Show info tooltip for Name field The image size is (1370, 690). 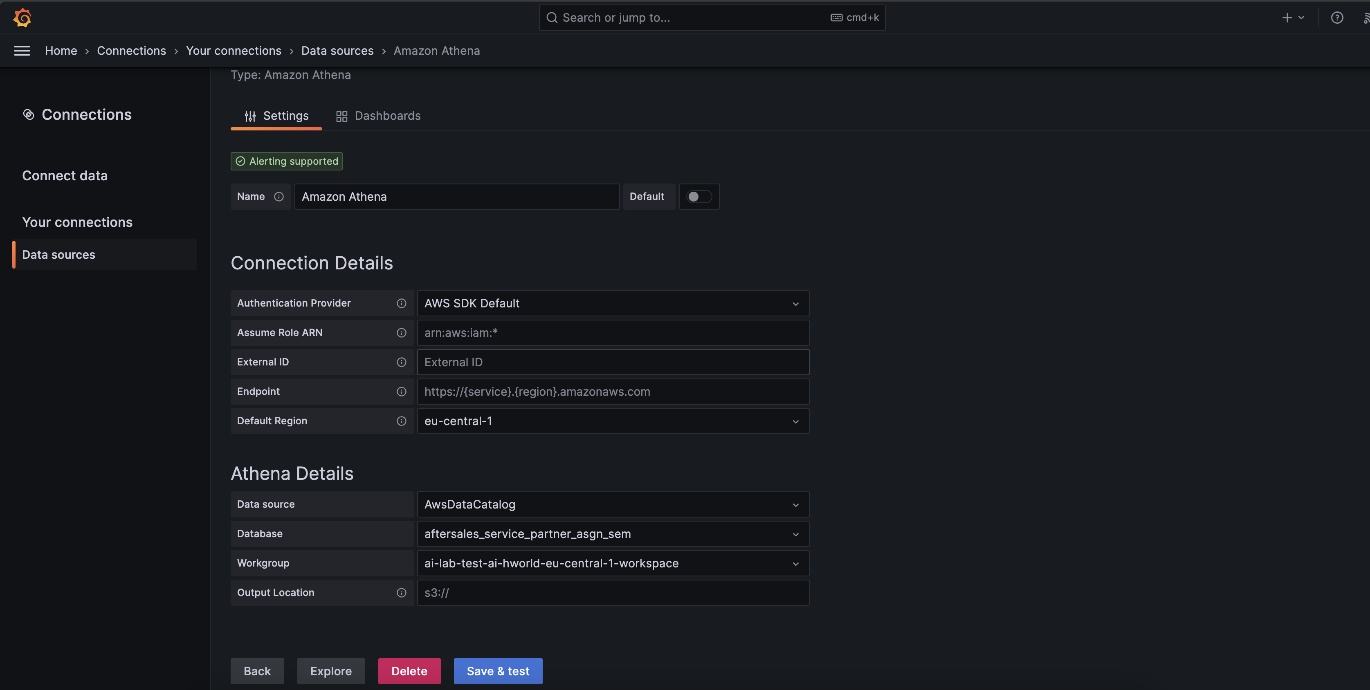(x=278, y=197)
